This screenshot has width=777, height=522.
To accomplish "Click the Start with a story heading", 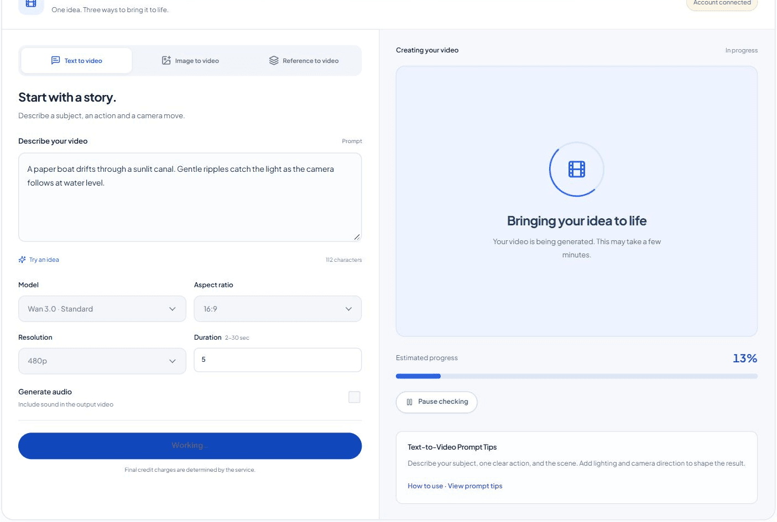I will (x=67, y=98).
